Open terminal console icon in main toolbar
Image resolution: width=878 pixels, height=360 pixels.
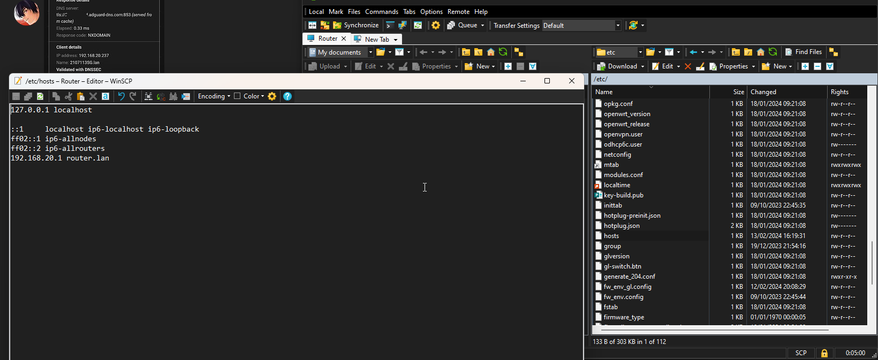pyautogui.click(x=390, y=25)
